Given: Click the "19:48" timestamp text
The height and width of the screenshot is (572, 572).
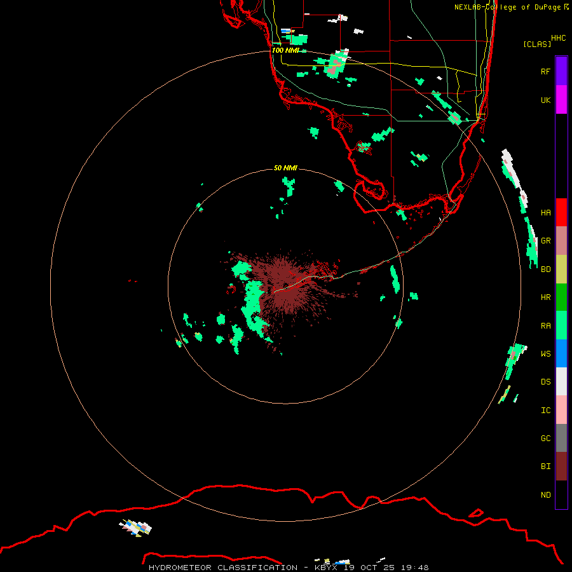Looking at the screenshot, I should tap(414, 568).
